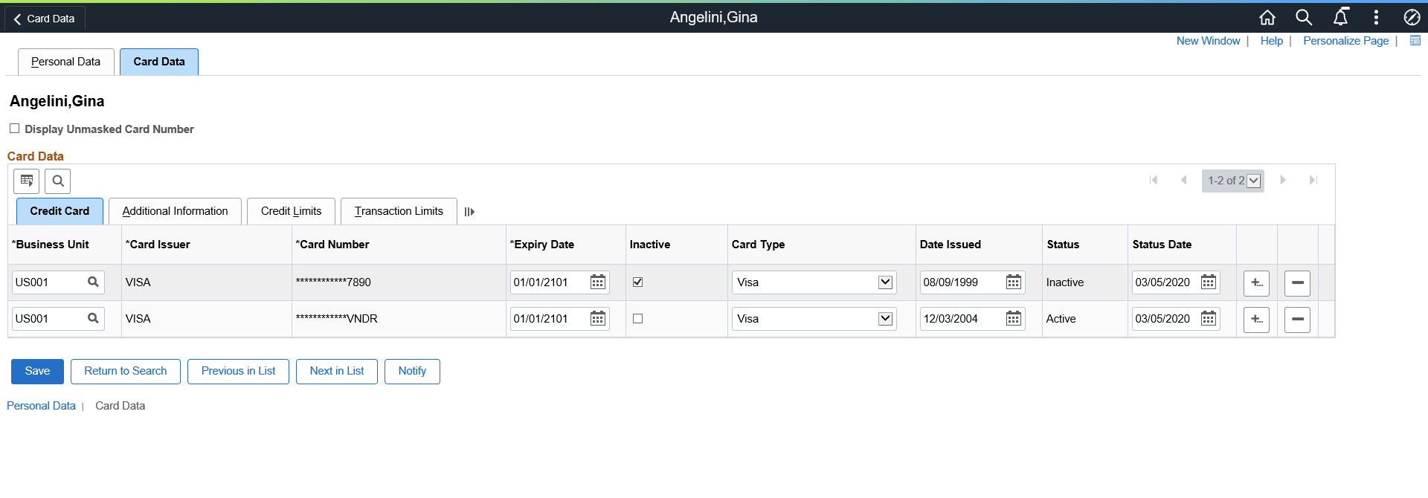This screenshot has width=1428, height=498.
Task: Open global search magnifier icon
Action: pyautogui.click(x=1304, y=17)
